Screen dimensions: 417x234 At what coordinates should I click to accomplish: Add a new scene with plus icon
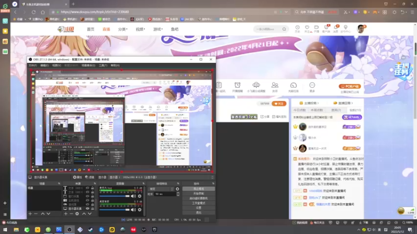click(x=30, y=214)
